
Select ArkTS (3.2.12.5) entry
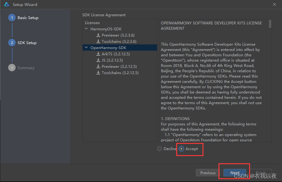point(115,54)
